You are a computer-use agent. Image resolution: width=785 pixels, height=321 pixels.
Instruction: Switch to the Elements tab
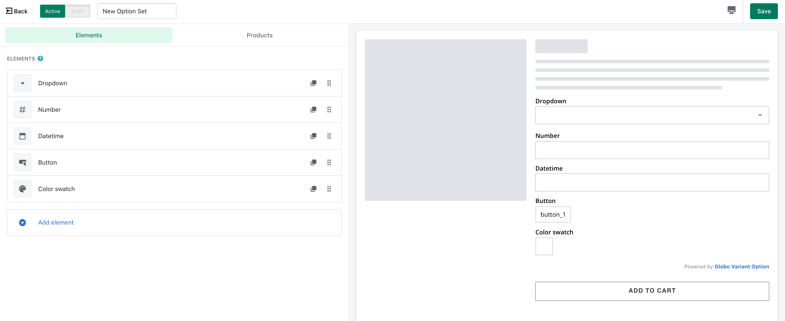tap(89, 35)
